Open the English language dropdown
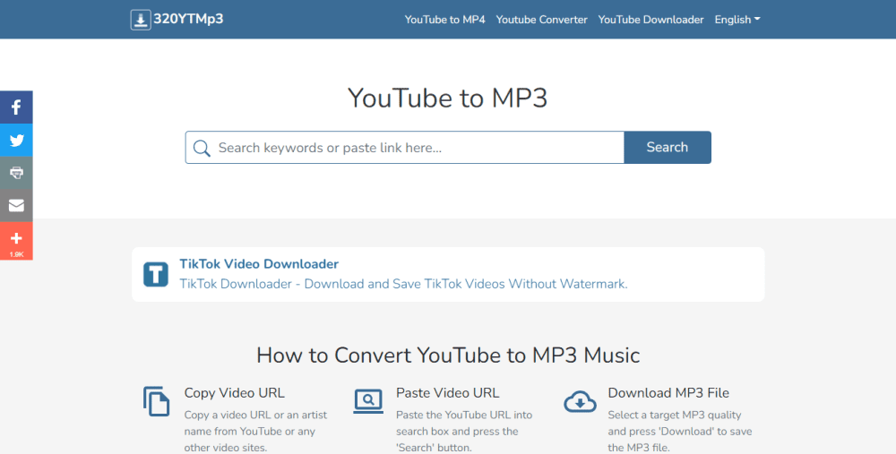Image resolution: width=896 pixels, height=454 pixels. 737,20
